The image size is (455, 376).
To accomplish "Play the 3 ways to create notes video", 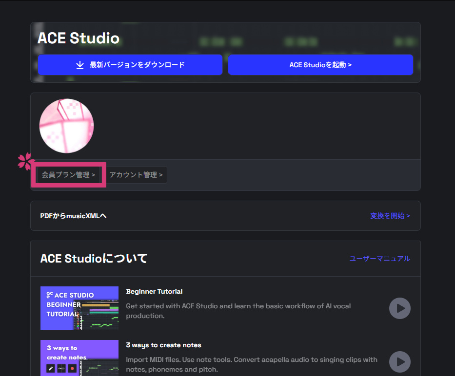I will [399, 362].
